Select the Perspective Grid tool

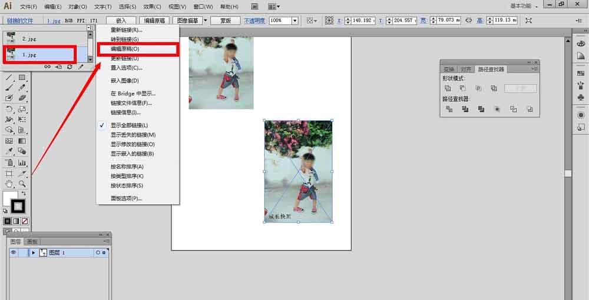22,130
